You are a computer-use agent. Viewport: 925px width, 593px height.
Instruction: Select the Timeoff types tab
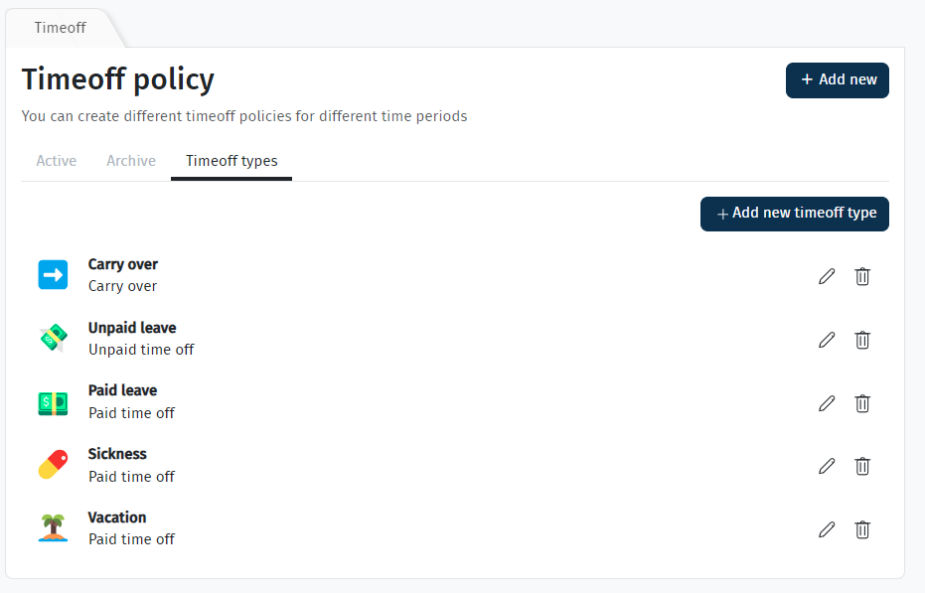pyautogui.click(x=231, y=161)
